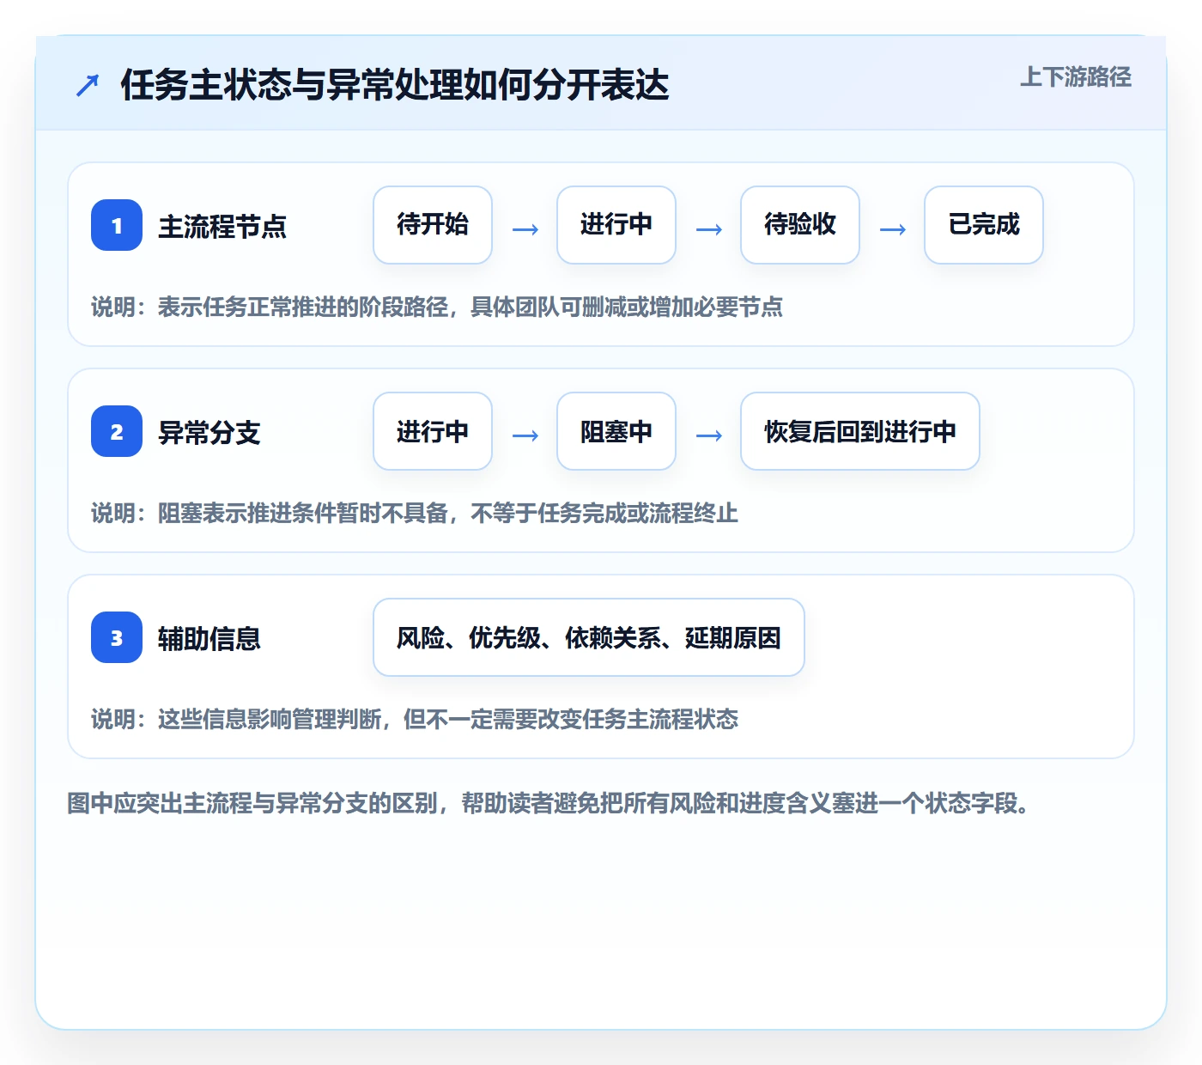Click the 辅助信息 section heading
The height and width of the screenshot is (1065, 1202).
click(x=209, y=639)
